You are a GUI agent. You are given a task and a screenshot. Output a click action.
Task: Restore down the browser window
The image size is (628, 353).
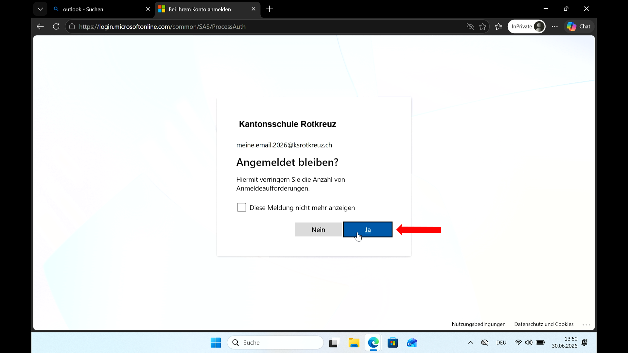coord(566,9)
